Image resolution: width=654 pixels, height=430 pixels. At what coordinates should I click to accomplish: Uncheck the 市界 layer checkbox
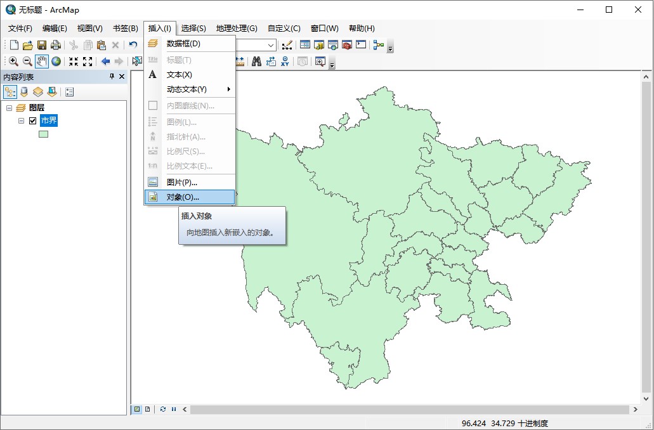point(32,121)
